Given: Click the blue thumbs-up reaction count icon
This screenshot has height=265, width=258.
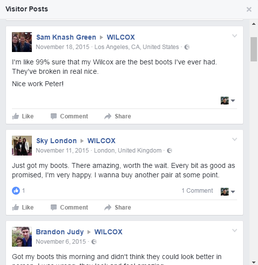Looking at the screenshot, I should point(16,191).
